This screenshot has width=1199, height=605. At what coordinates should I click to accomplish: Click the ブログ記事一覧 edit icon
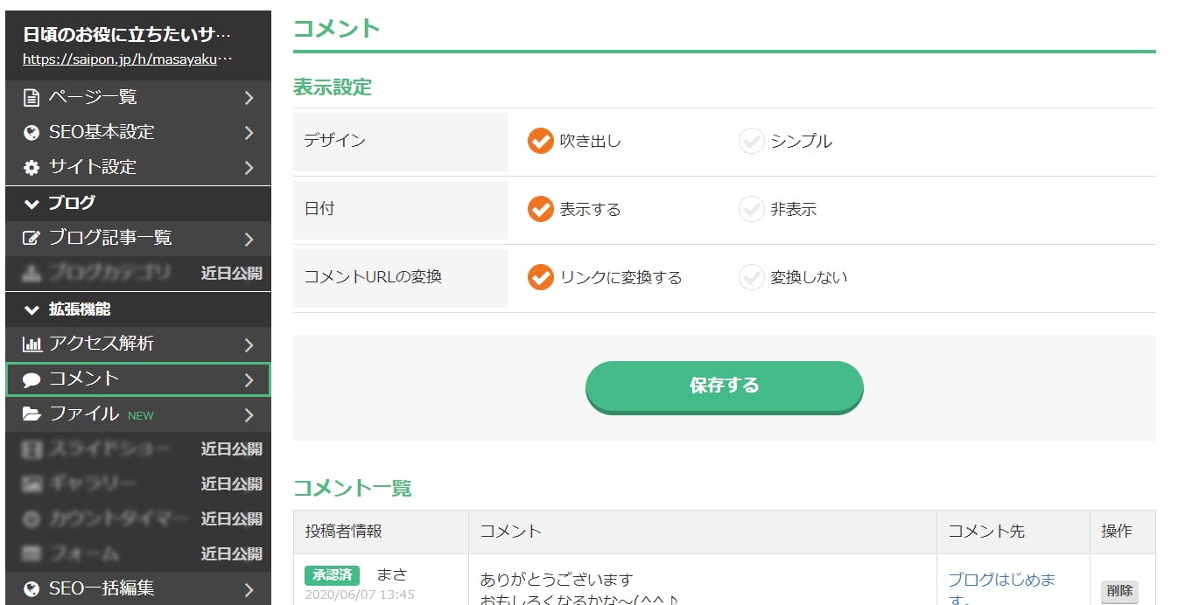(32, 239)
